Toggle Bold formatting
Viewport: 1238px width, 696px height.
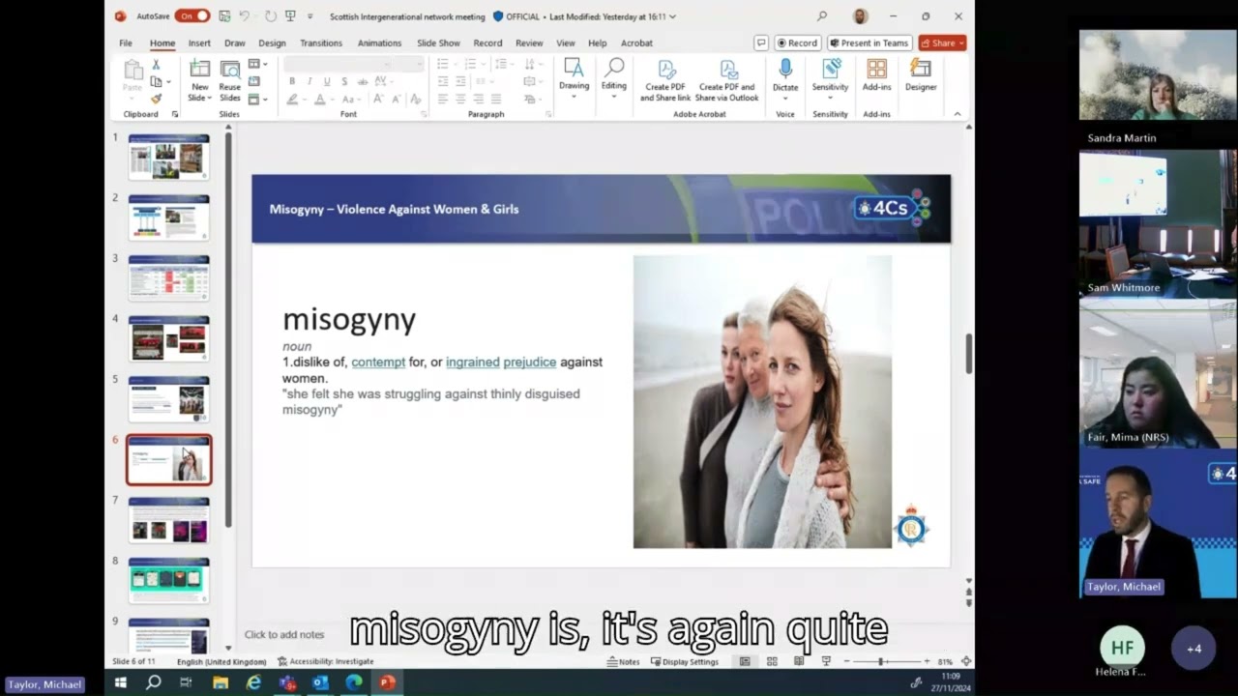292,81
